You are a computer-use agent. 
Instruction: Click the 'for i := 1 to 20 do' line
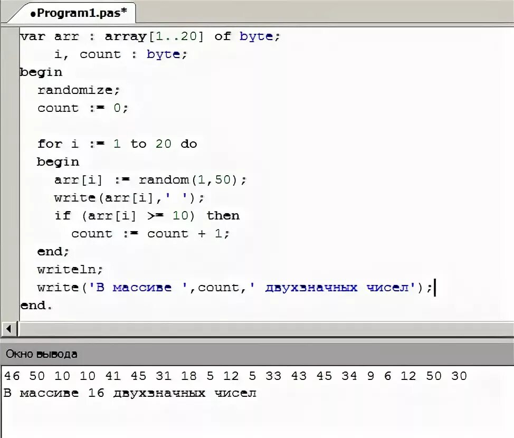[x=117, y=144]
